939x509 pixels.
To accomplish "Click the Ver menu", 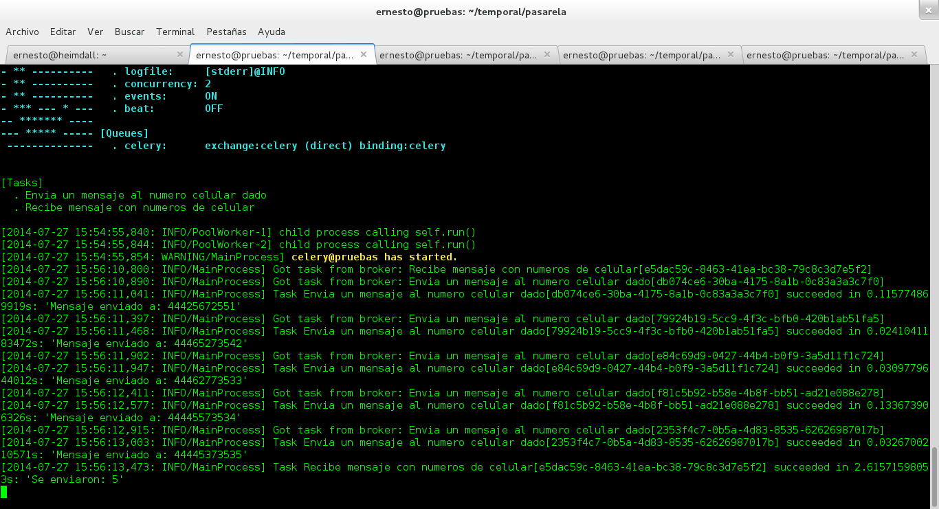I will (96, 32).
